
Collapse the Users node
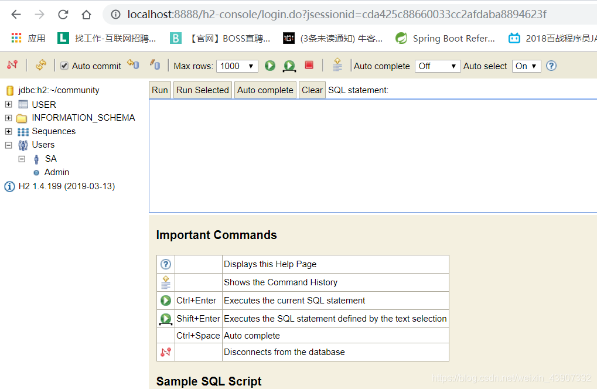[8, 145]
